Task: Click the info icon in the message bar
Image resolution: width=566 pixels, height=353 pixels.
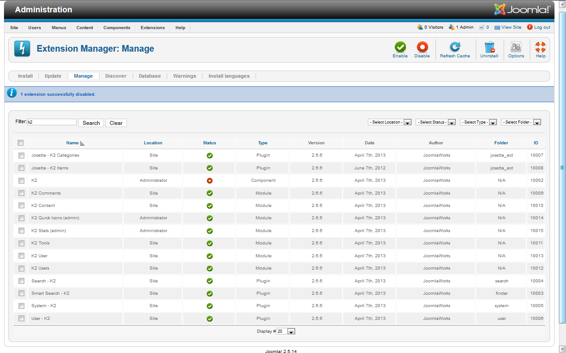Action: pyautogui.click(x=12, y=93)
